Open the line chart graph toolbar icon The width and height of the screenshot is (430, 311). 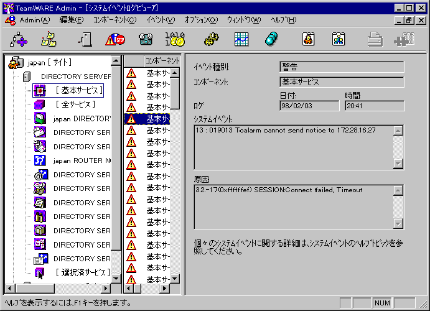point(241,39)
